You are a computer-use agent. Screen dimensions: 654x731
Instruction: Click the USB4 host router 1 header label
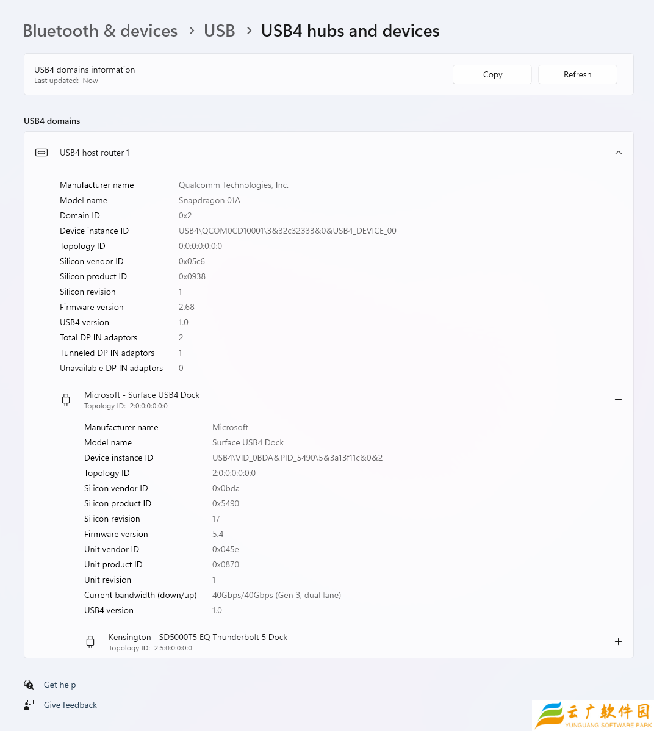pos(95,153)
